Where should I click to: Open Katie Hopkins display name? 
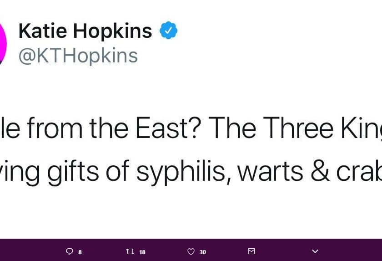(x=85, y=31)
